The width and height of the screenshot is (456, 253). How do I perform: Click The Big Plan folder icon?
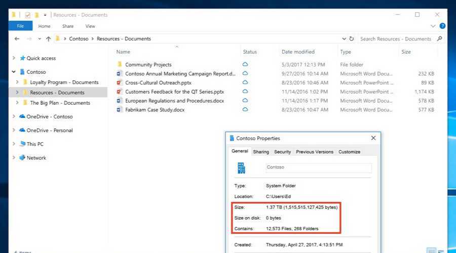[25, 103]
